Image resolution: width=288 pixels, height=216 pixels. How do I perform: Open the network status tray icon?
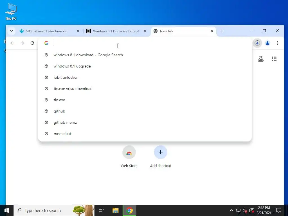point(238,210)
